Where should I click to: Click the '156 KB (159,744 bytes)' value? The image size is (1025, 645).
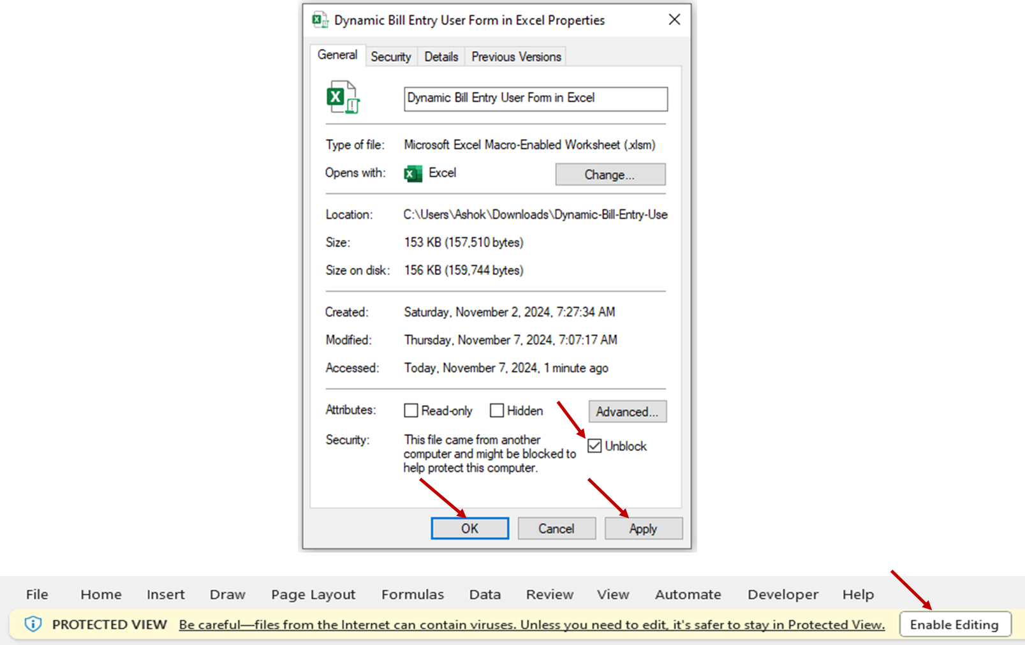click(464, 271)
